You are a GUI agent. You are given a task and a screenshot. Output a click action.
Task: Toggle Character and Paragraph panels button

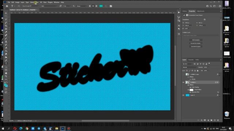pyautogui.click(x=111, y=6)
